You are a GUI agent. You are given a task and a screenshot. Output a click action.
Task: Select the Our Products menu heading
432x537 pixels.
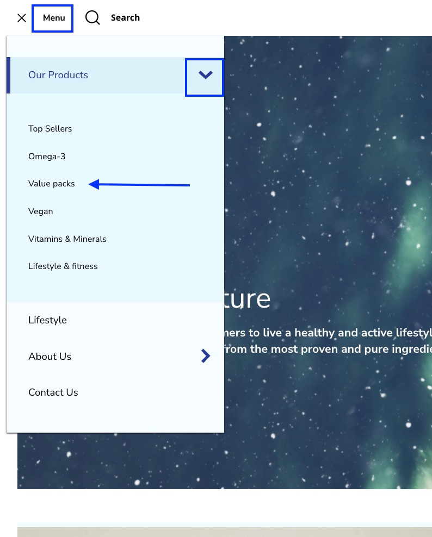58,75
